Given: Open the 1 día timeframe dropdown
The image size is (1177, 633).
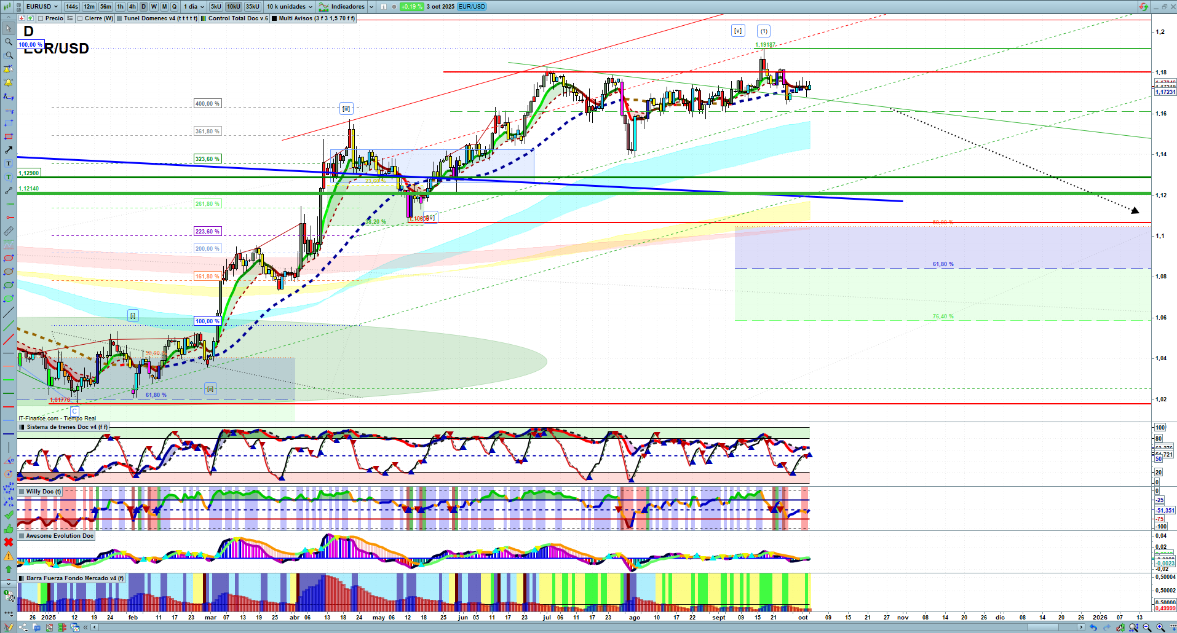Looking at the screenshot, I should point(194,7).
